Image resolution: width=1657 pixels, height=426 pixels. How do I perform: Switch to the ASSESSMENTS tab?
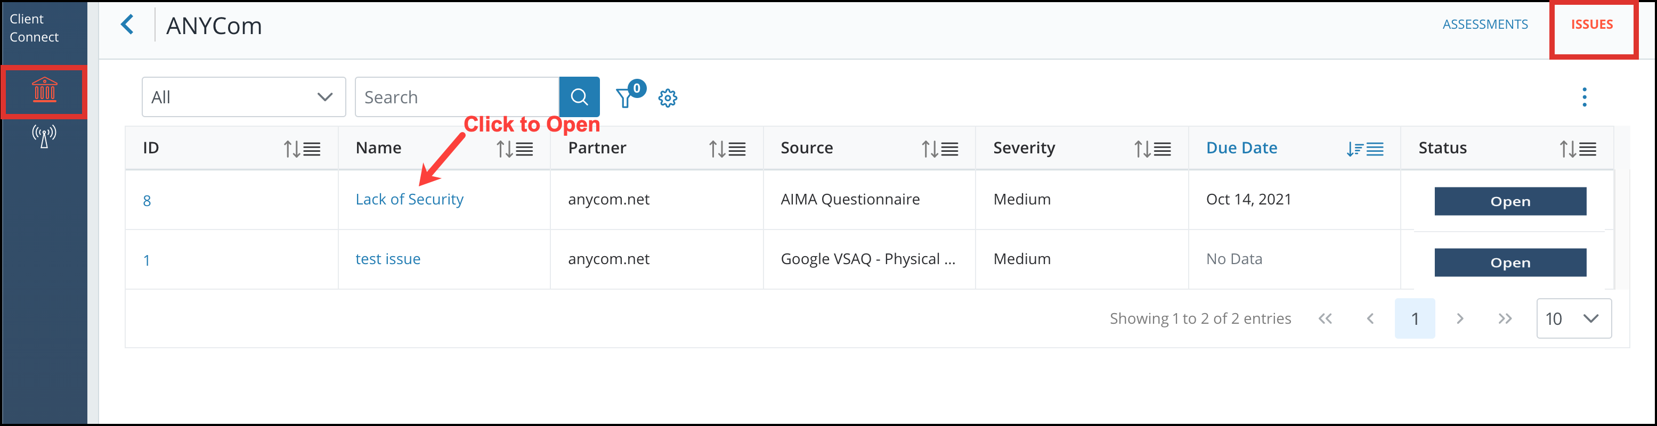(x=1484, y=24)
